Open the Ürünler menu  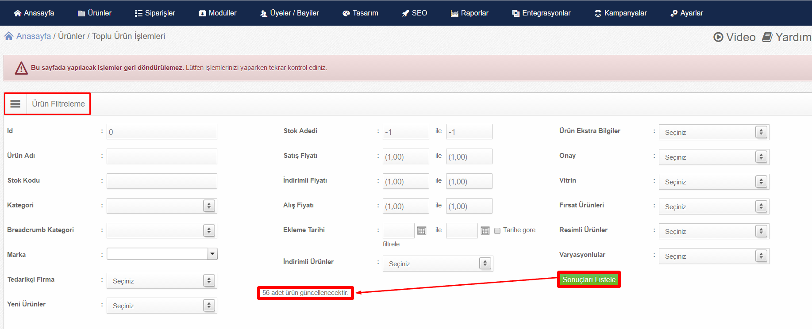95,13
